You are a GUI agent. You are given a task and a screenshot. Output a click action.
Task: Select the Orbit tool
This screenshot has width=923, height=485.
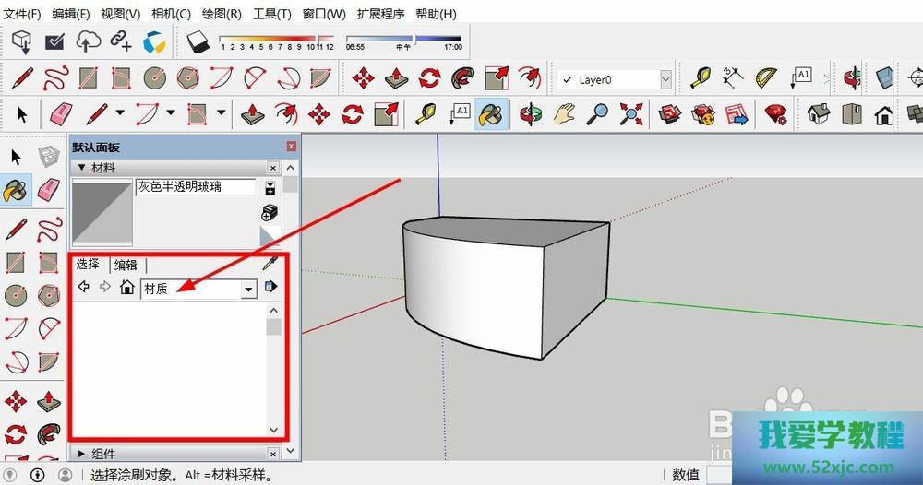pyautogui.click(x=529, y=114)
